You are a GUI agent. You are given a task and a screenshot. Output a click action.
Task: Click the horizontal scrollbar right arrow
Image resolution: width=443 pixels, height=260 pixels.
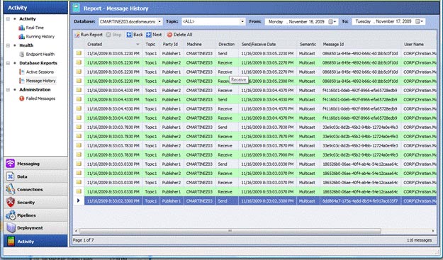point(433,231)
